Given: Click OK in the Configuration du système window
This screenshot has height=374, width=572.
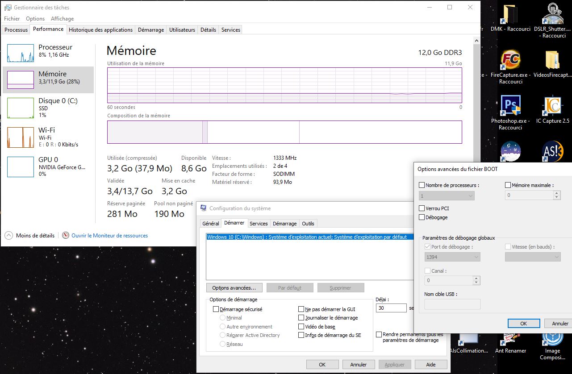Looking at the screenshot, I should click(x=322, y=365).
